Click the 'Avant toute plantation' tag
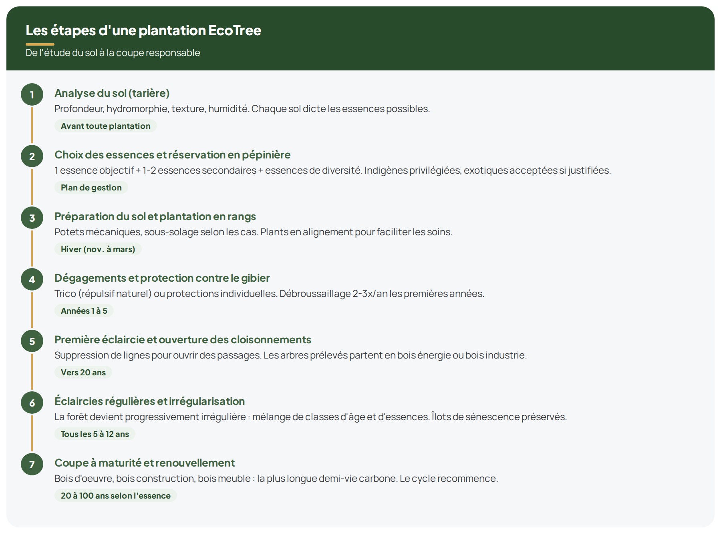Viewport: 721px width, 537px height. tap(105, 126)
